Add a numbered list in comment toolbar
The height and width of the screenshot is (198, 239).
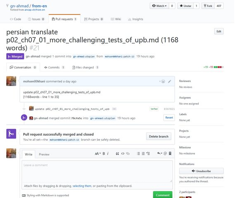pyautogui.click(x=143, y=153)
